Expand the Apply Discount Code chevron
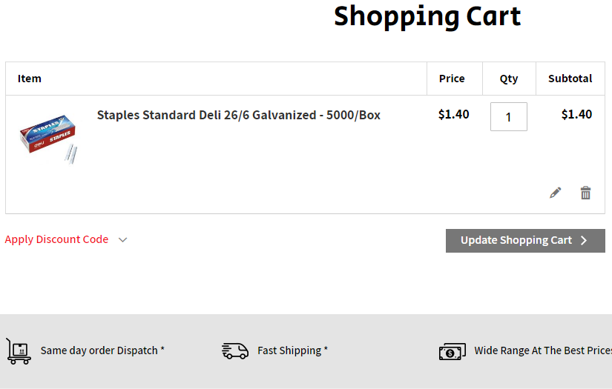This screenshot has width=612, height=389. (123, 239)
